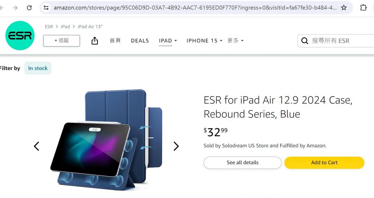
Task: Click the ESR round logo
Action: [x=20, y=36]
